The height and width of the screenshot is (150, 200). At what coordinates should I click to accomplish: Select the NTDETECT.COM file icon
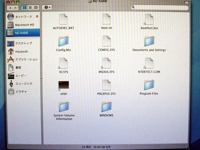click(x=149, y=63)
